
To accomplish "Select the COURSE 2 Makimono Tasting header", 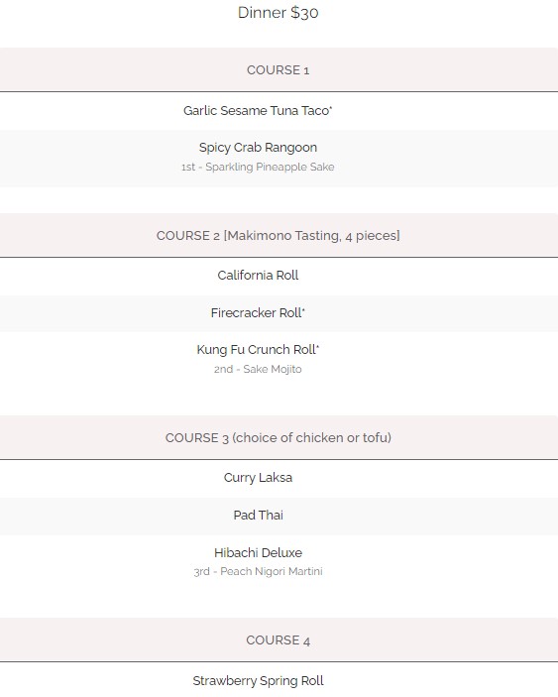I will [x=279, y=236].
